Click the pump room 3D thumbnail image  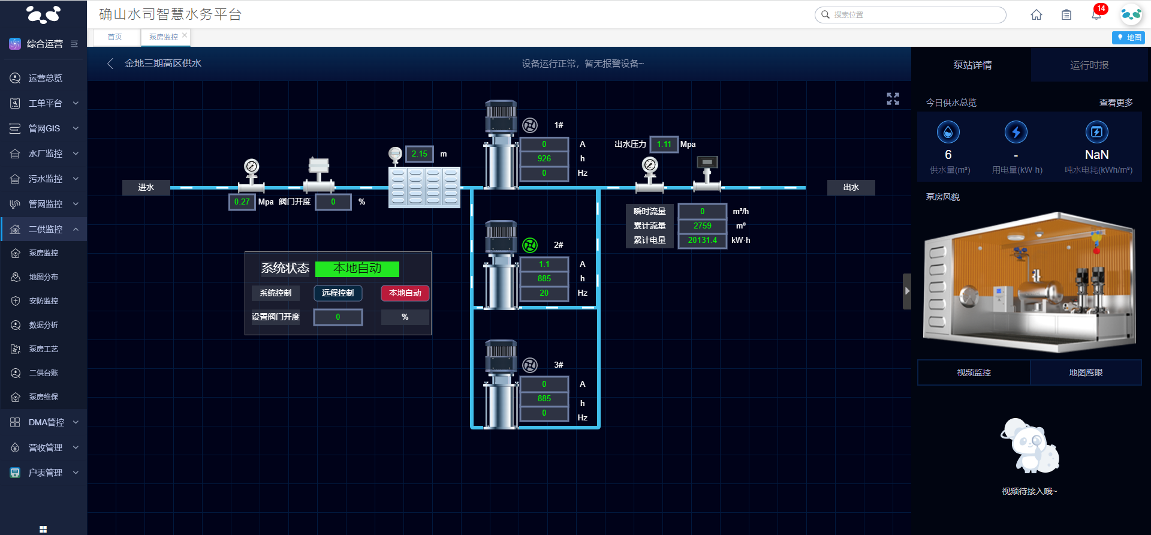pyautogui.click(x=1029, y=282)
